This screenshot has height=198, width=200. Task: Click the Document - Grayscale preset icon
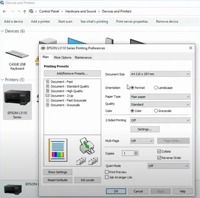pos(48,105)
